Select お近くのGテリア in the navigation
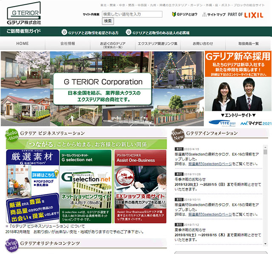The height and width of the screenshot is (254, 272). click(x=113, y=45)
